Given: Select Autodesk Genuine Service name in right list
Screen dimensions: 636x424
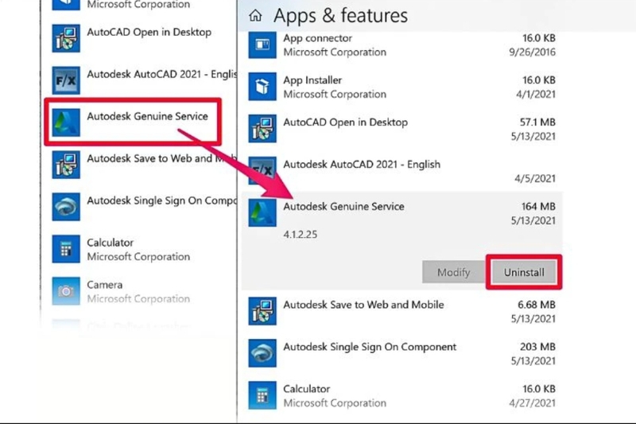Looking at the screenshot, I should pyautogui.click(x=343, y=207).
